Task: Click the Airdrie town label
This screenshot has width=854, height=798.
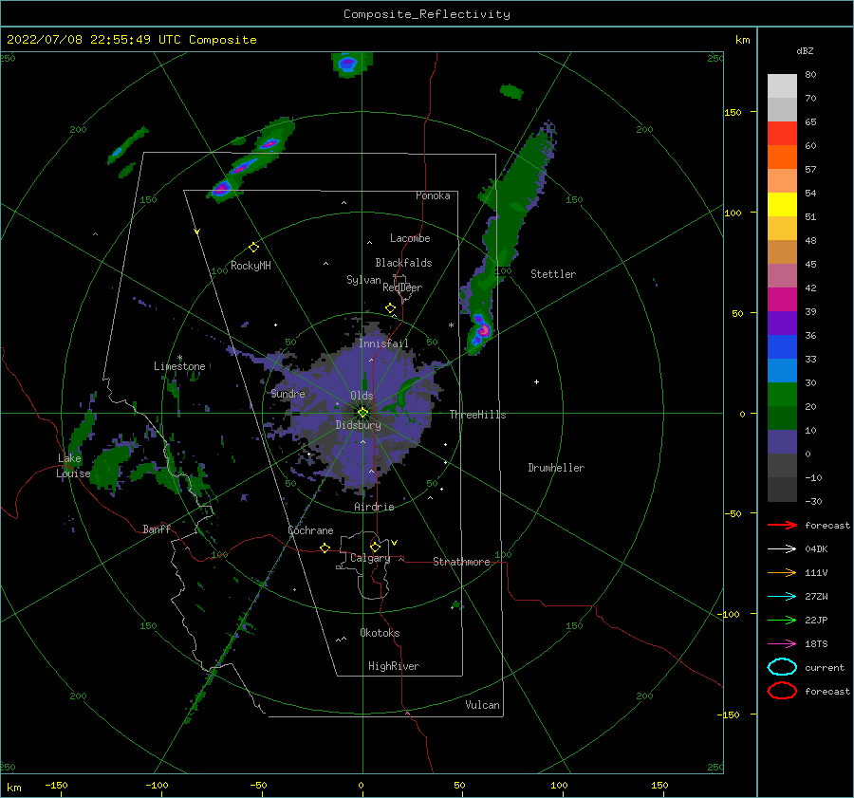Action: pos(374,507)
